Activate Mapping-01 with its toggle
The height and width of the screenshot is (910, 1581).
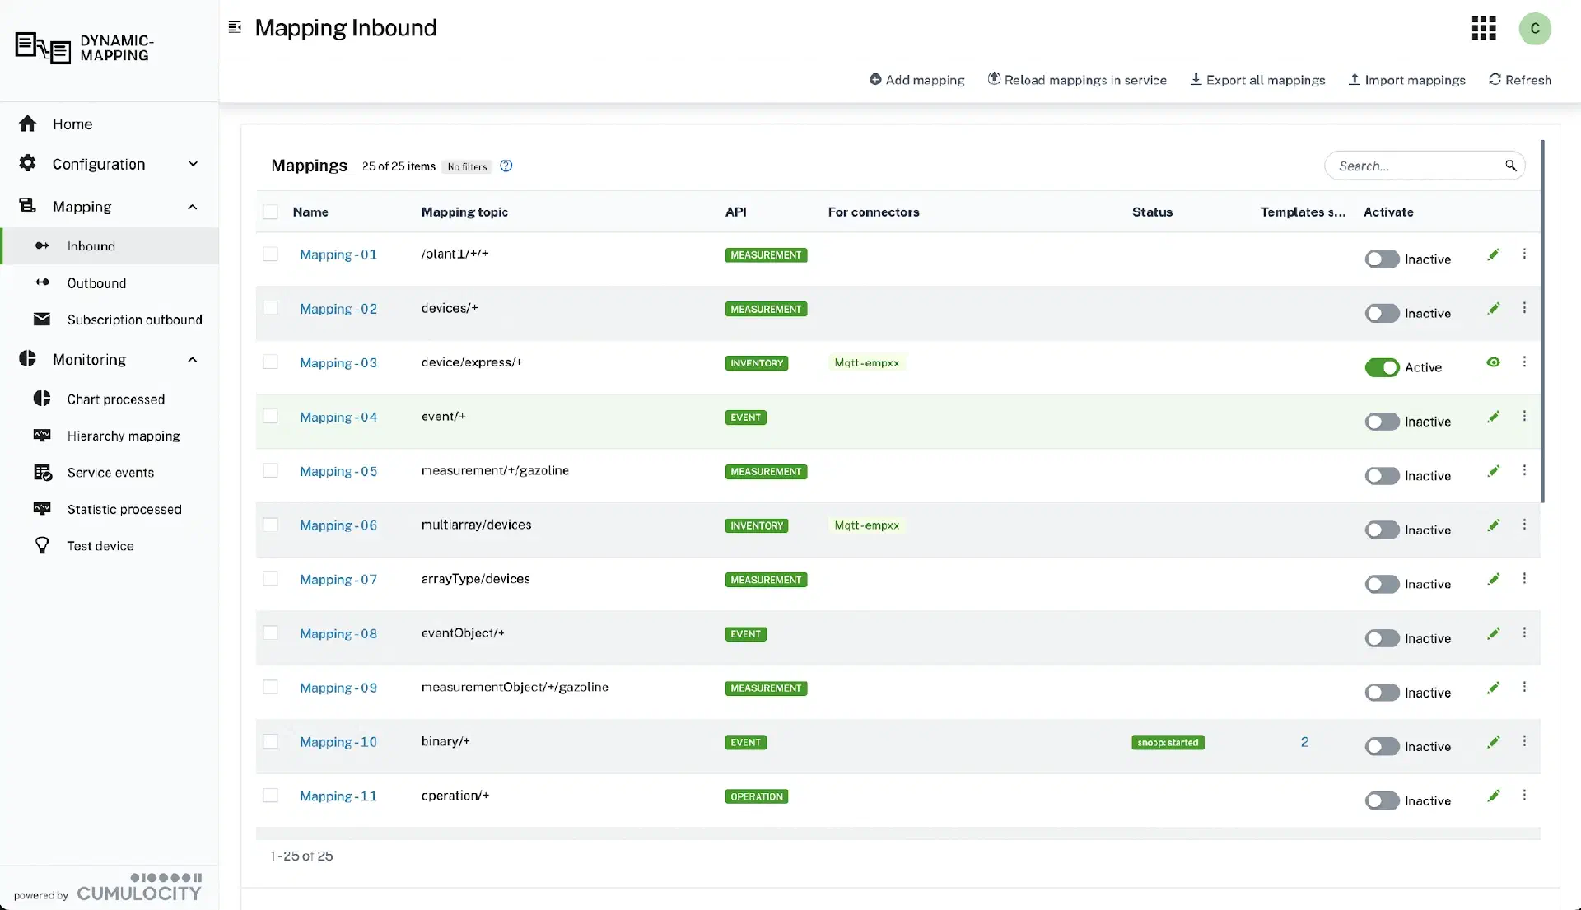click(x=1381, y=259)
